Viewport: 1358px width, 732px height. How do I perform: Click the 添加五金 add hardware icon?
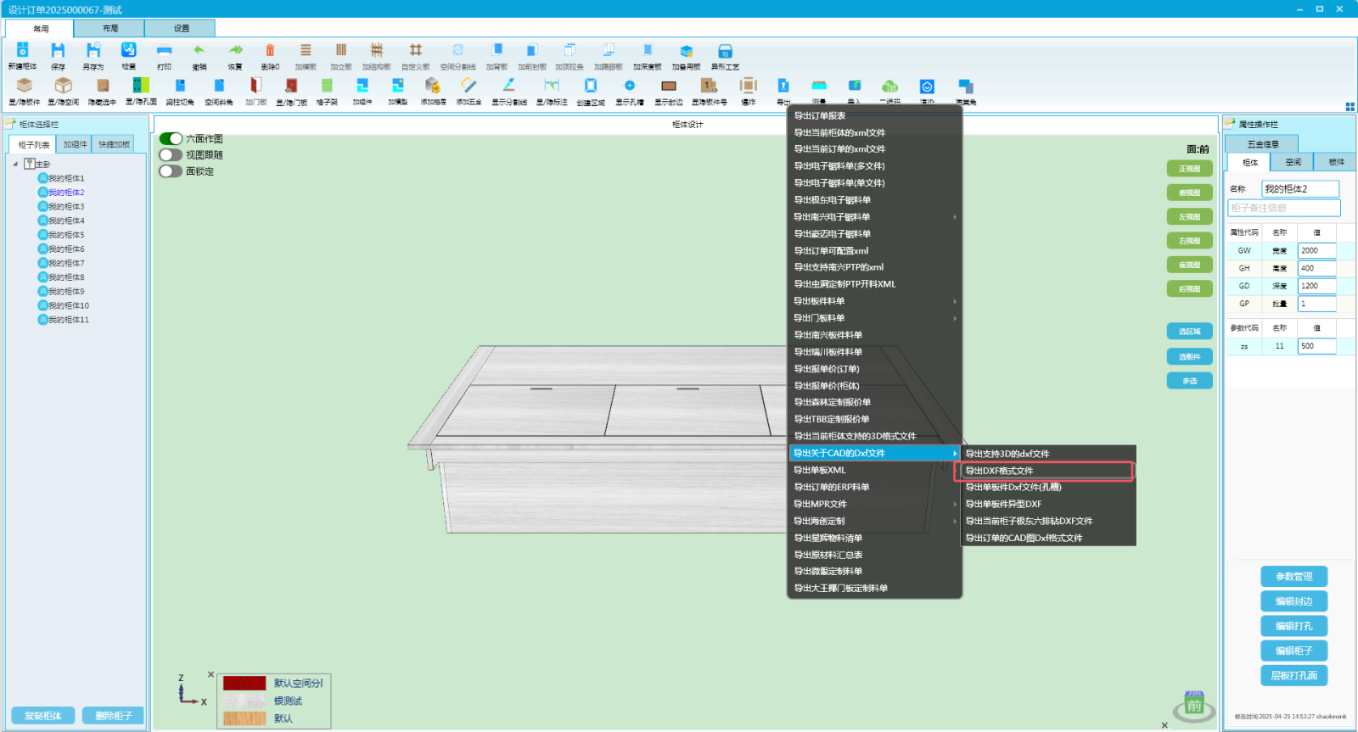point(469,86)
